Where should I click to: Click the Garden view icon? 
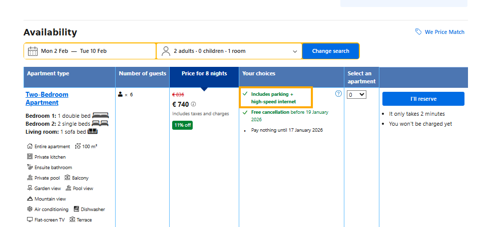[30, 188]
